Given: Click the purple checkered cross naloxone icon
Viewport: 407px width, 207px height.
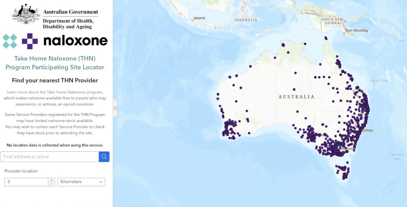Looking at the screenshot, I should 30,41.
